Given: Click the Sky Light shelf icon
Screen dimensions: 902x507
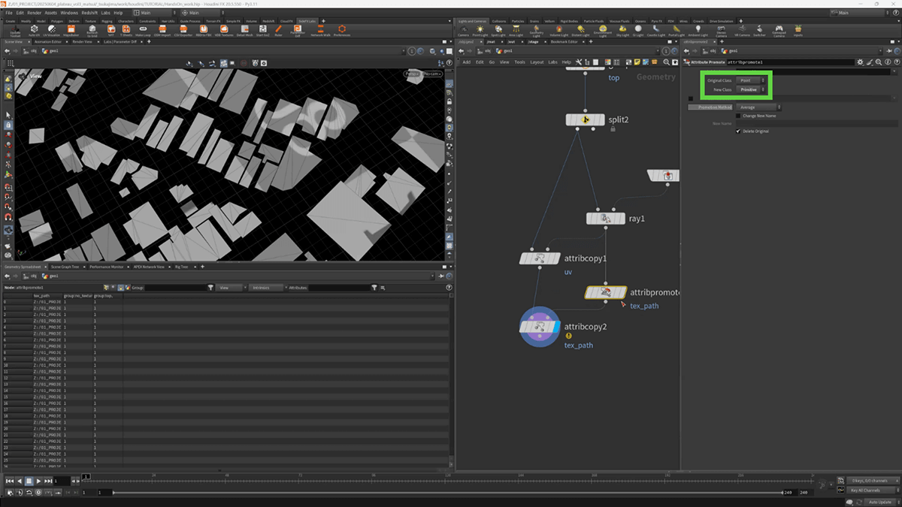Looking at the screenshot, I should click(x=623, y=30).
